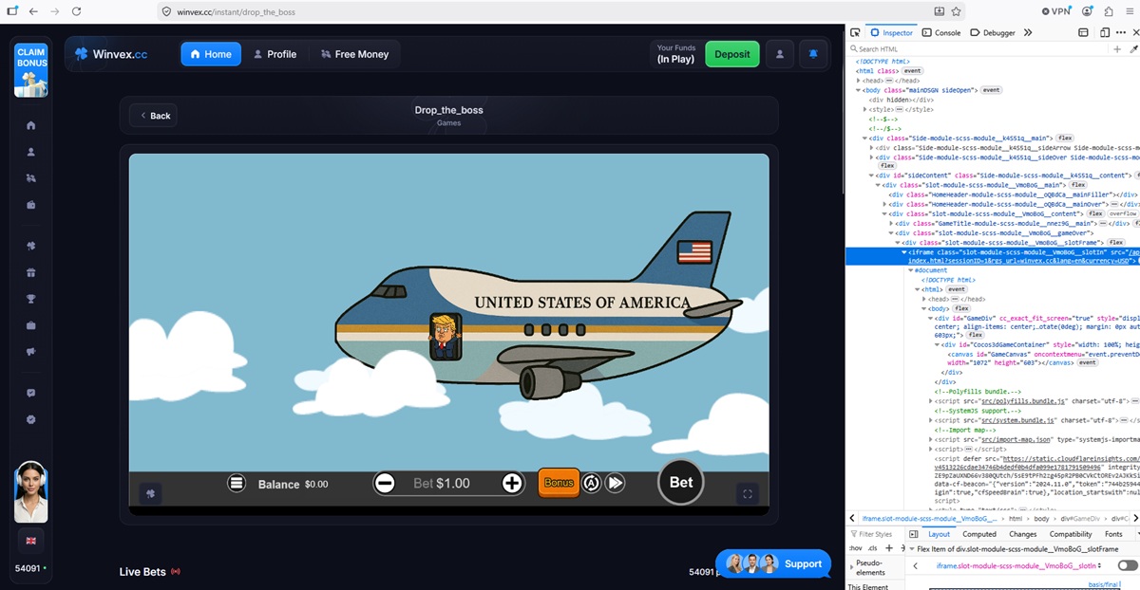Click the orange Bonus button
The height and width of the screenshot is (590, 1140).
(559, 483)
